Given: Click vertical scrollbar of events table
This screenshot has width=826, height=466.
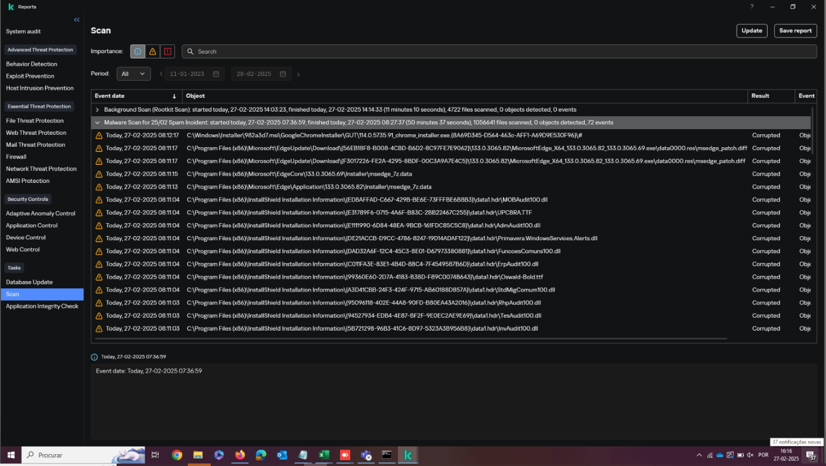Looking at the screenshot, I should point(813,131).
